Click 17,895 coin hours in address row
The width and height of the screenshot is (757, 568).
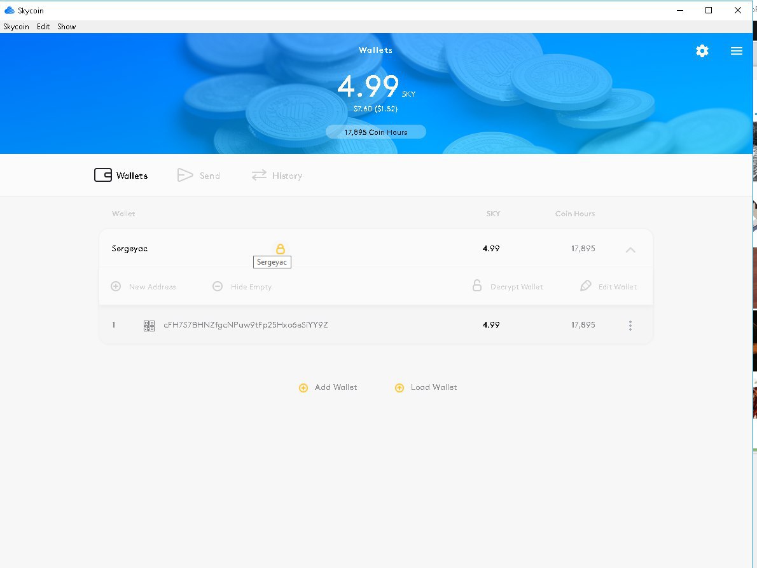(x=583, y=325)
